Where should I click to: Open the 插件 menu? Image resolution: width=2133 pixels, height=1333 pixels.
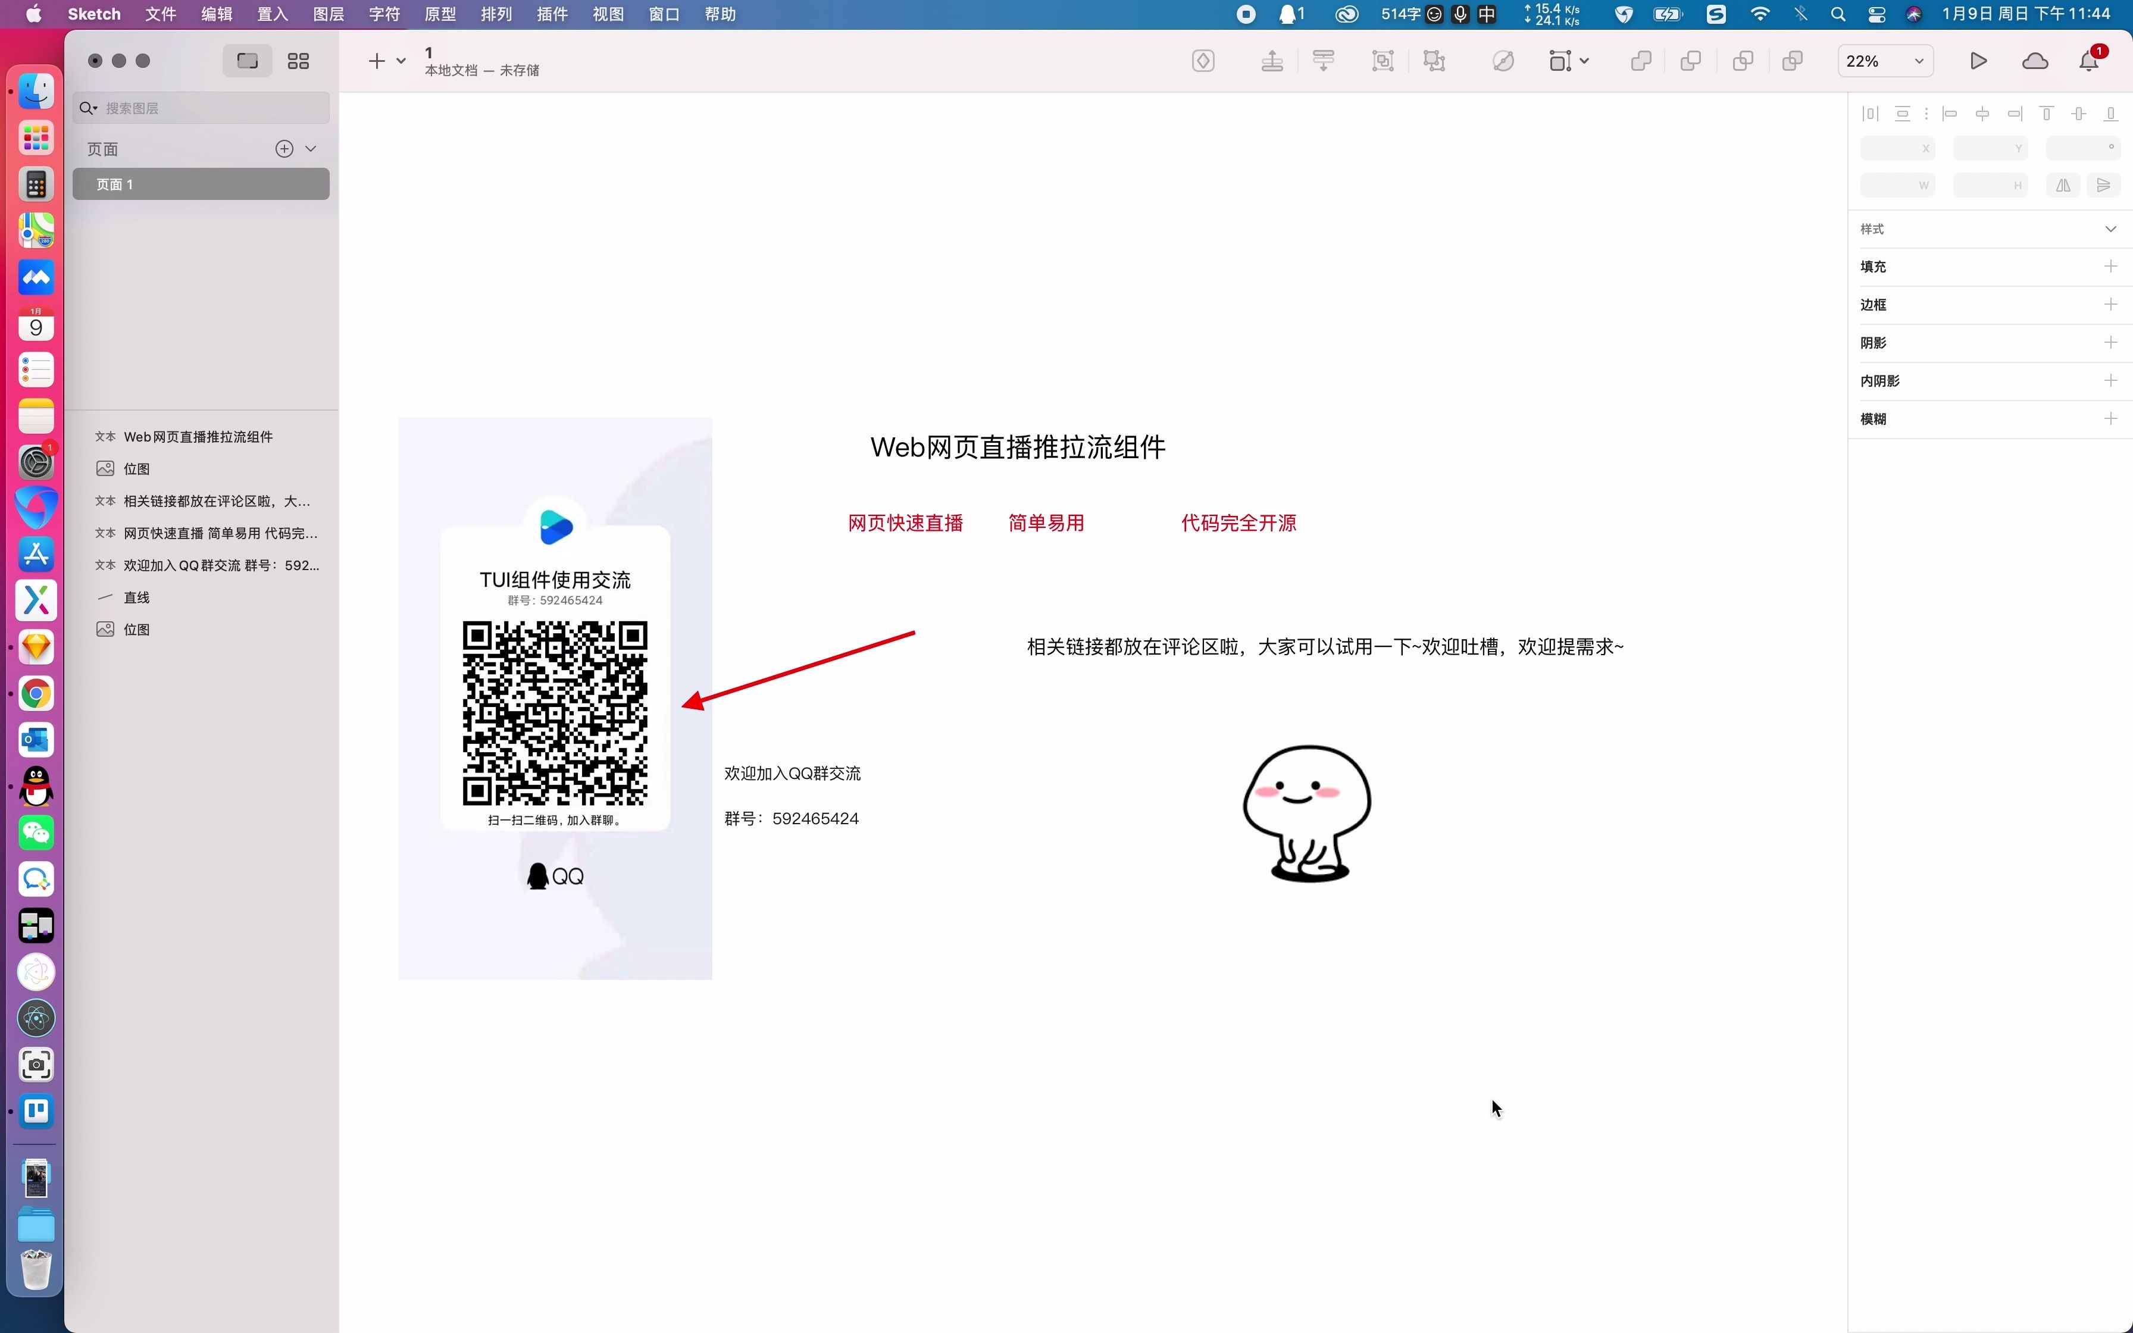(552, 14)
